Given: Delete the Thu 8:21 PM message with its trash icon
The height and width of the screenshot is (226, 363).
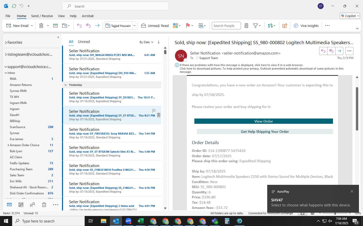Looking at the screenshot, I should click(x=159, y=115).
